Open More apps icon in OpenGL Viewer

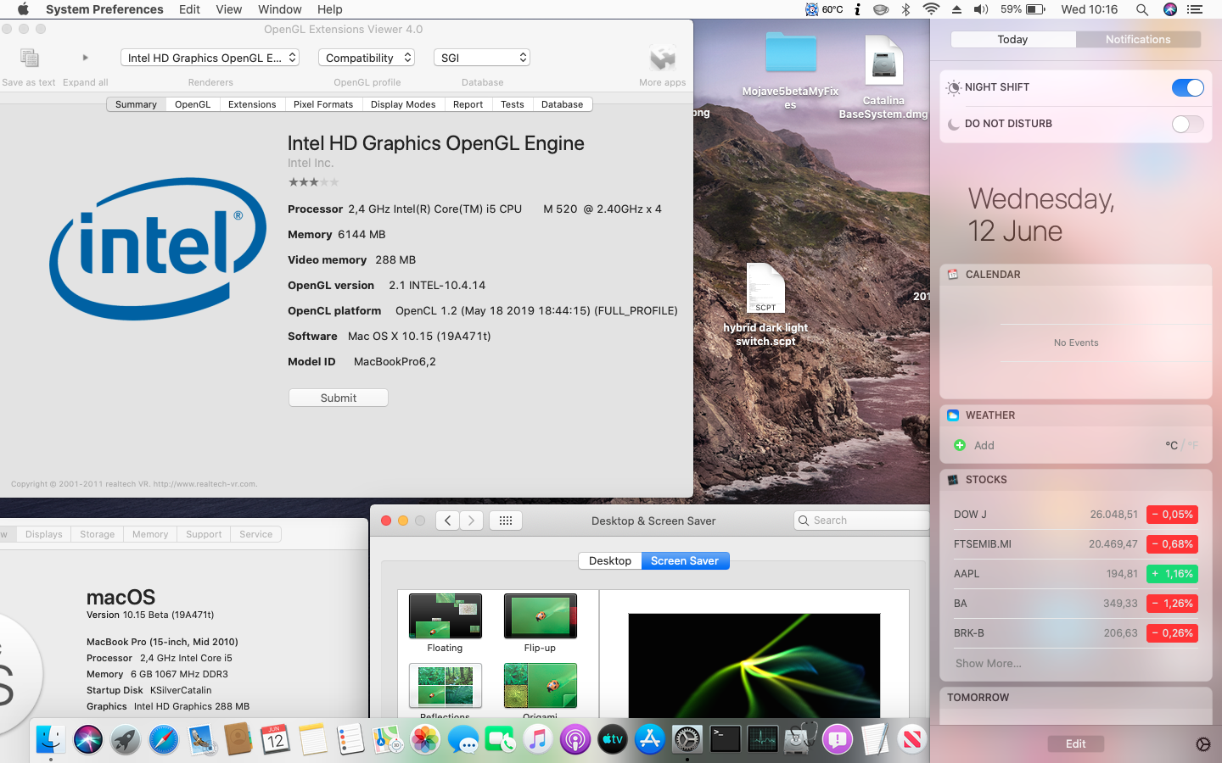pyautogui.click(x=662, y=58)
